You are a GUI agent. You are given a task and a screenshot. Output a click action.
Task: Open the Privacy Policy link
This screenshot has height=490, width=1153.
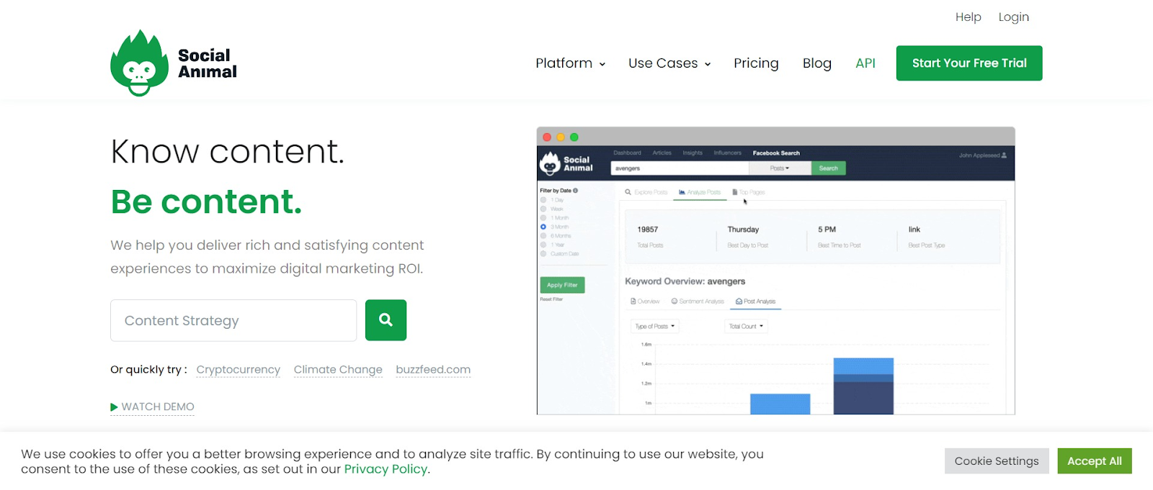(386, 469)
